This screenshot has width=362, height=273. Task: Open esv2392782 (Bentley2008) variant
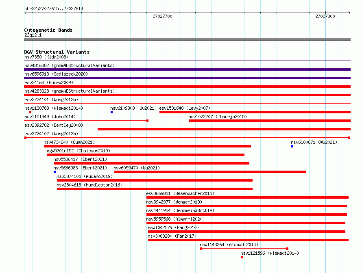187,129
